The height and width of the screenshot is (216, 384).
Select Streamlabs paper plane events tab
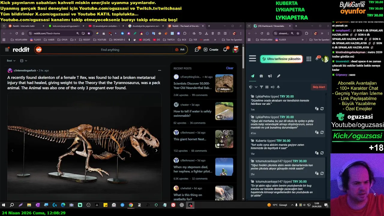pyautogui.click(x=253, y=76)
